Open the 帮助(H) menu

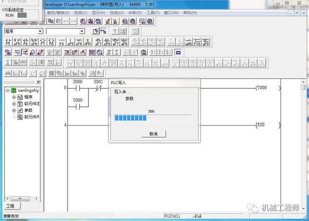click(190, 13)
